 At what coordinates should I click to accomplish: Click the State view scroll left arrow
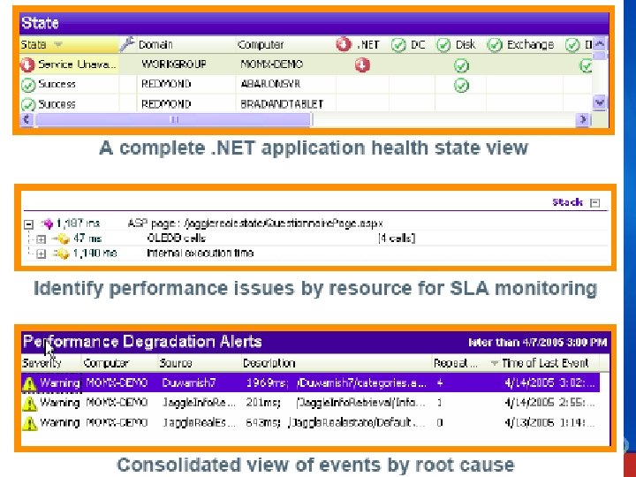click(26, 119)
